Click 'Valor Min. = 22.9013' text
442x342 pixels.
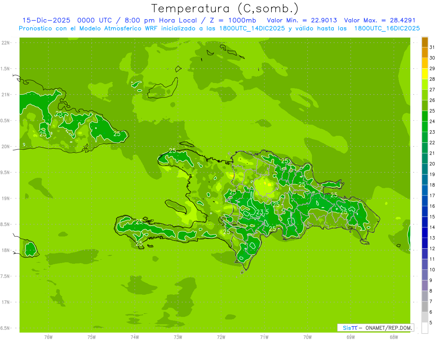302,20
